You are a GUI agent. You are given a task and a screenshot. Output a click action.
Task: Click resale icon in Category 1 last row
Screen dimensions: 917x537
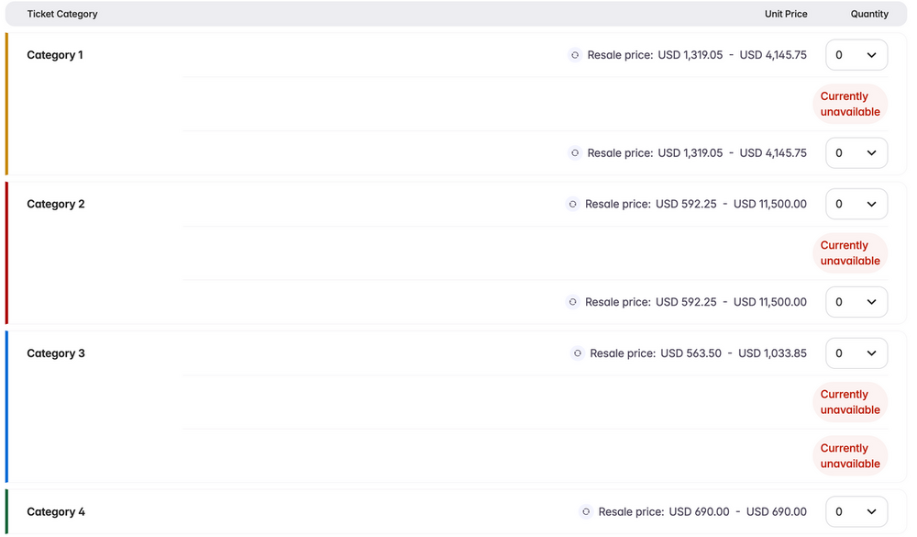[575, 153]
